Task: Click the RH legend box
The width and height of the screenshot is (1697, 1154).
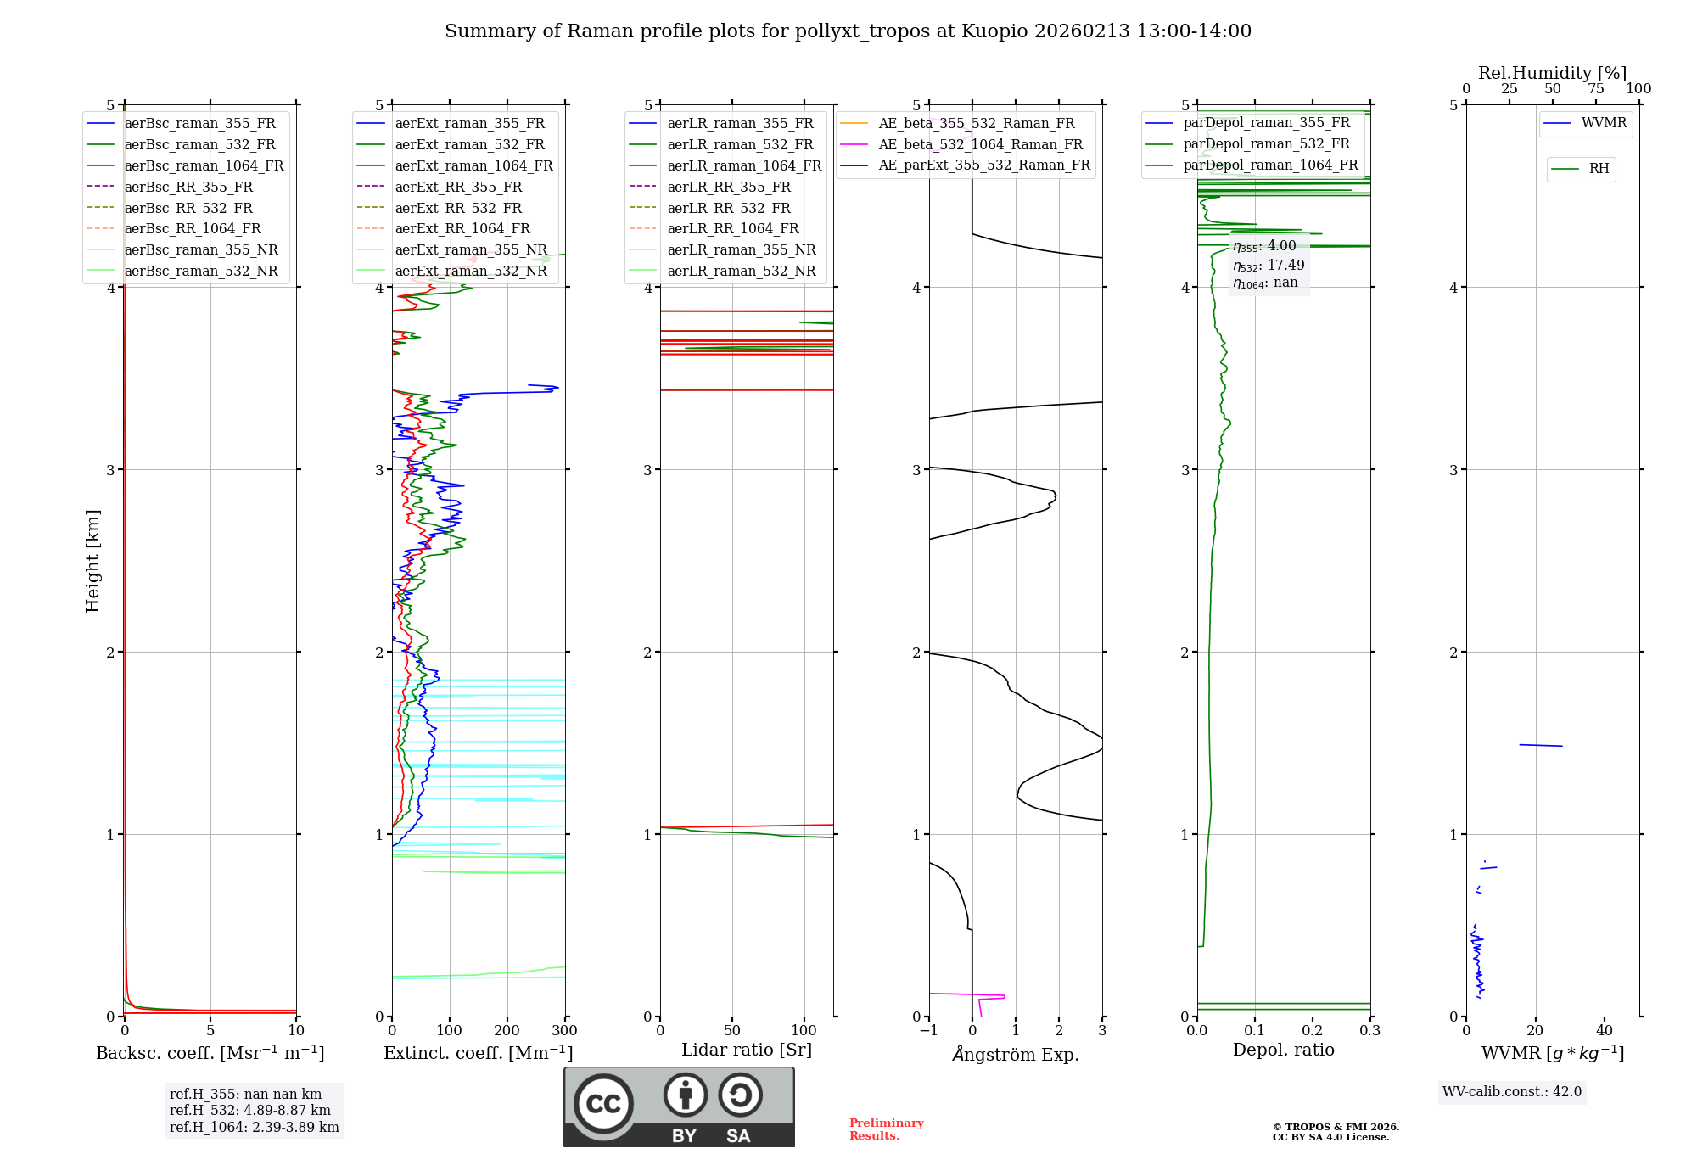Action: tap(1581, 169)
